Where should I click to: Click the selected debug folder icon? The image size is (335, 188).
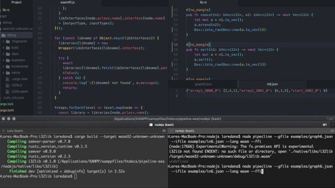tap(4, 35)
